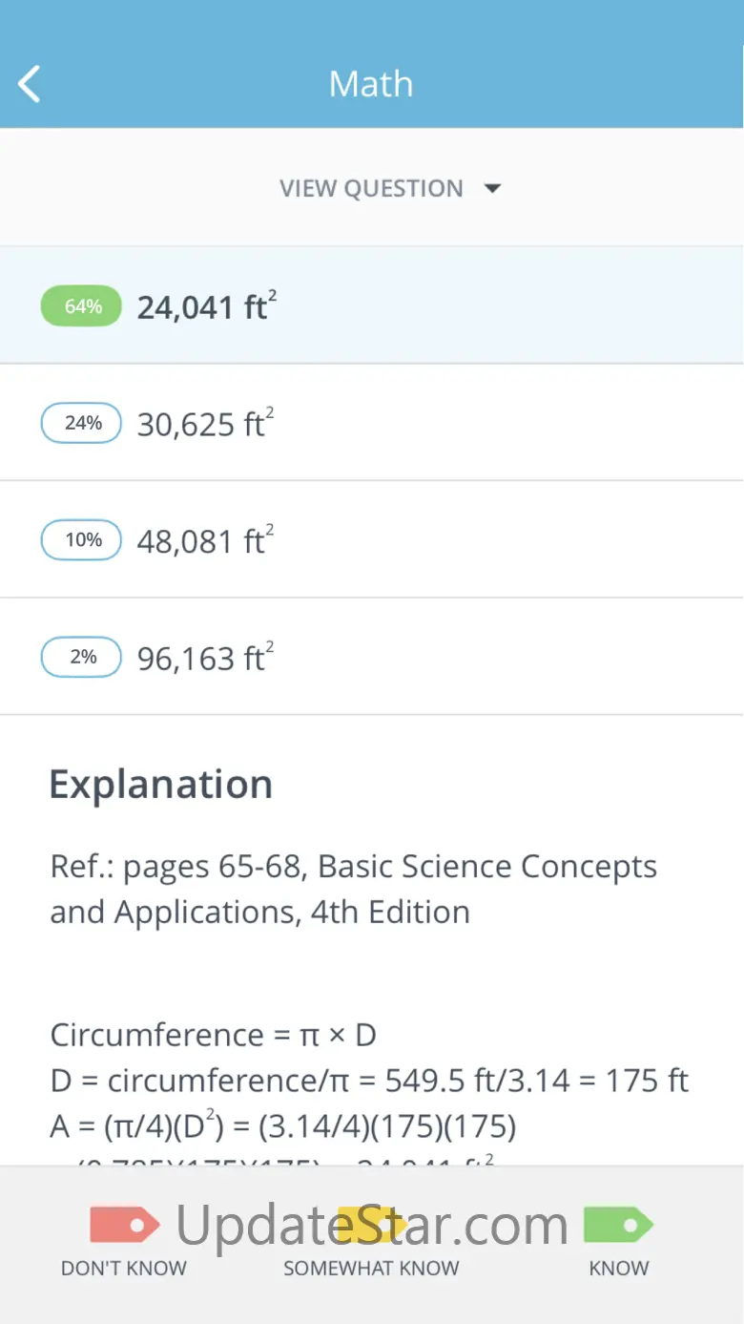The height and width of the screenshot is (1324, 744).
Task: Tap the Math header title
Action: click(x=371, y=84)
